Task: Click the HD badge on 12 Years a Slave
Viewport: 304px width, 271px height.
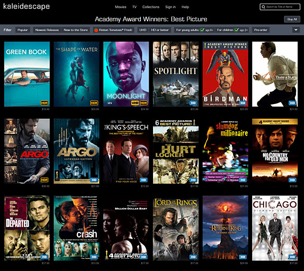Action: (x=292, y=103)
